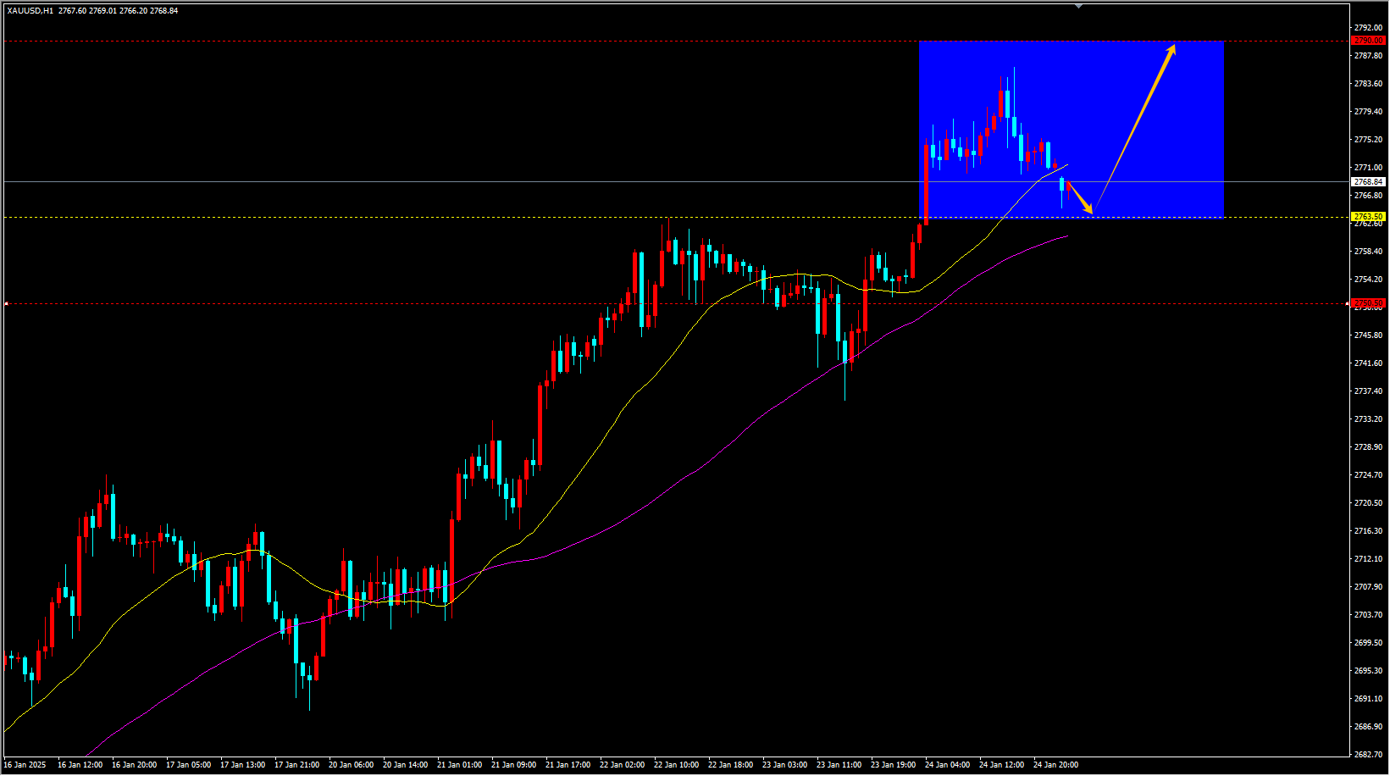Screen dimensions: 1390x776
Task: Click the 2703.70 price scale label
Action: 1369,615
